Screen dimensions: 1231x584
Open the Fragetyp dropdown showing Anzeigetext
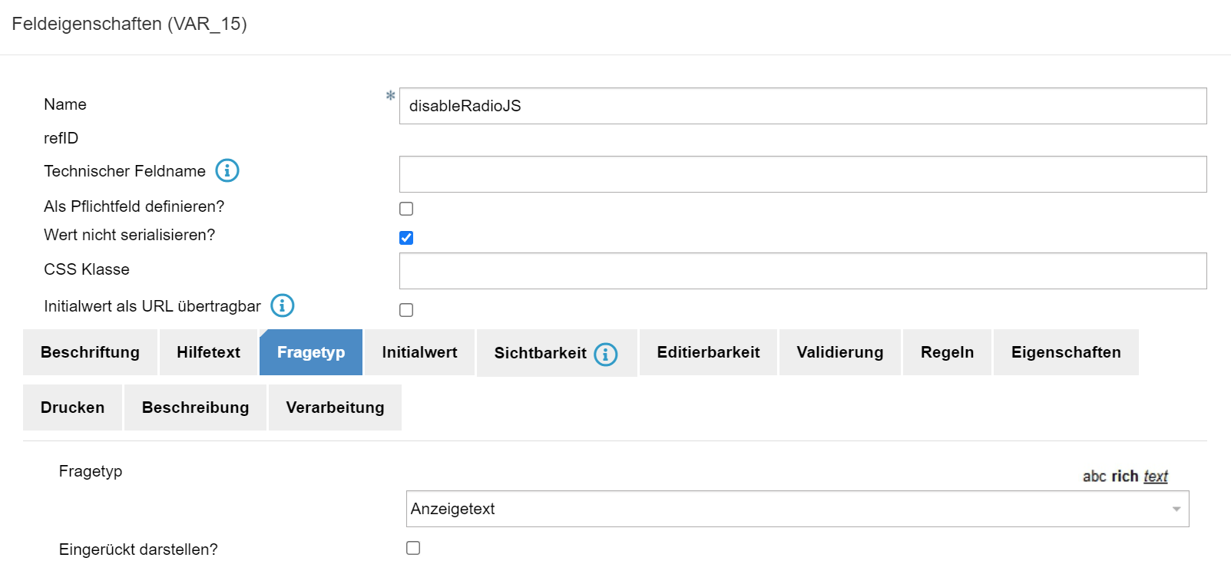[x=797, y=509]
